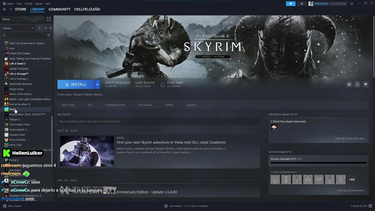Open the Help menu
375x211 pixels.
(48, 4)
